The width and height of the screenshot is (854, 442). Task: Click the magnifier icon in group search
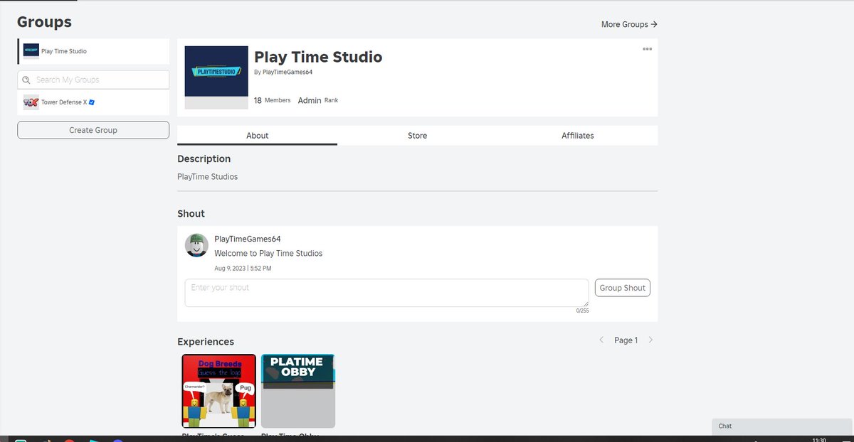tap(26, 80)
